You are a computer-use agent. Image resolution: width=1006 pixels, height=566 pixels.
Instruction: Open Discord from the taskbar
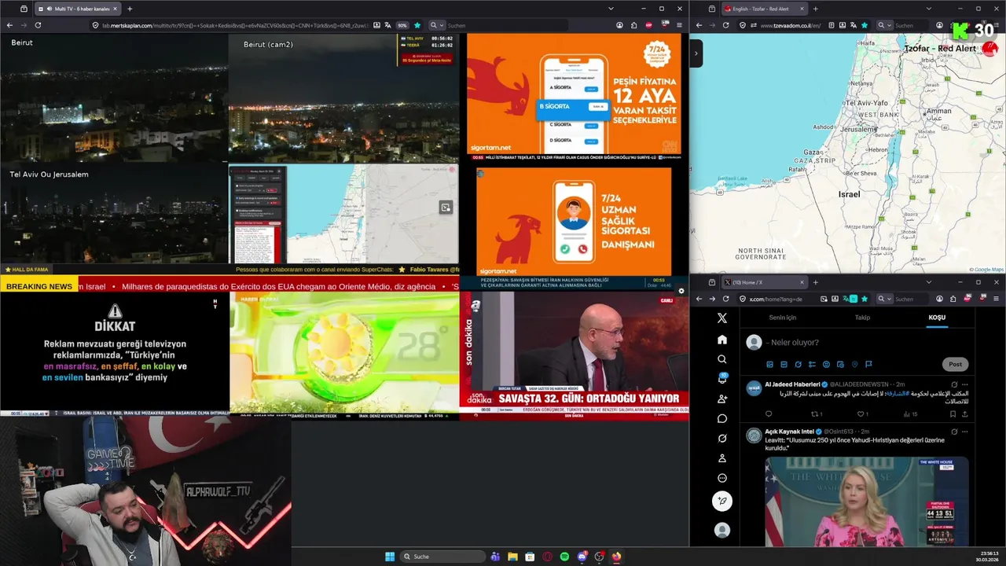coord(582,557)
